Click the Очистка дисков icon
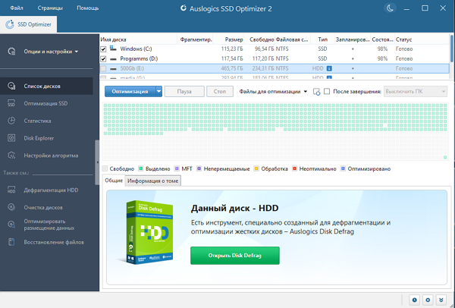455x308 pixels. tap(11, 207)
